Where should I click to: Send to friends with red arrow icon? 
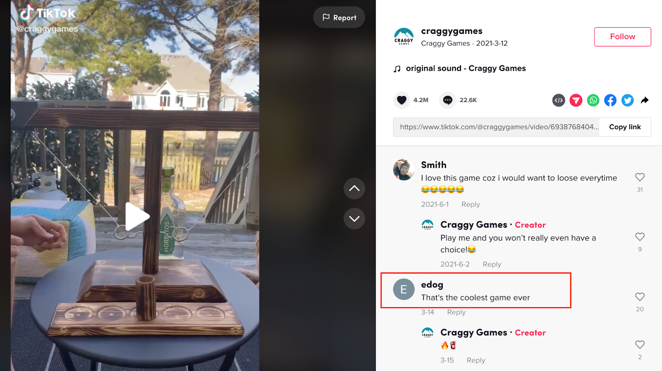click(x=576, y=100)
